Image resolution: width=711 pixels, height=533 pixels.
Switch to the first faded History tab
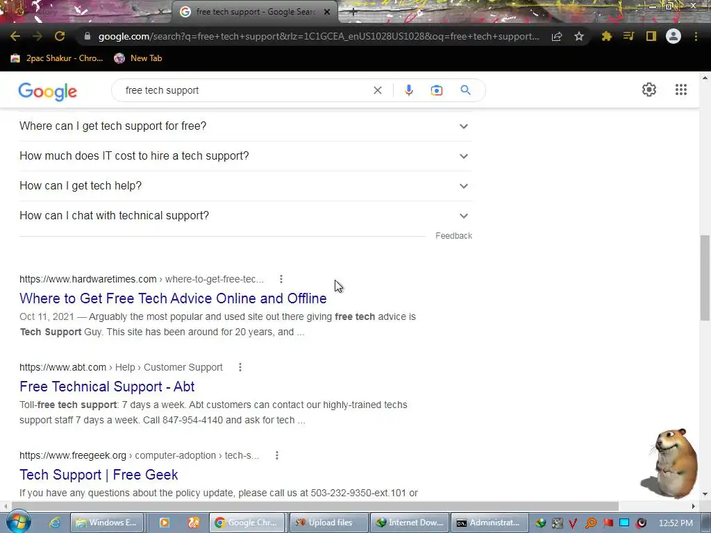(86, 12)
